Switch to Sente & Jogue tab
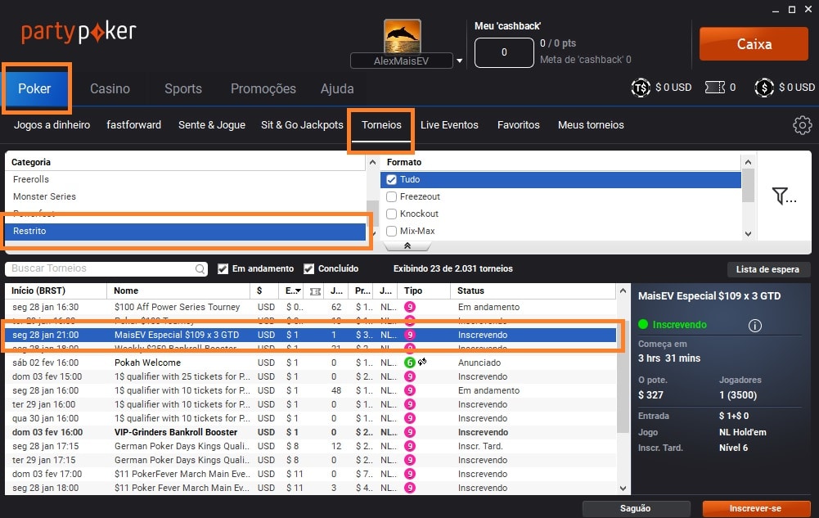The width and height of the screenshot is (819, 518). [x=212, y=125]
